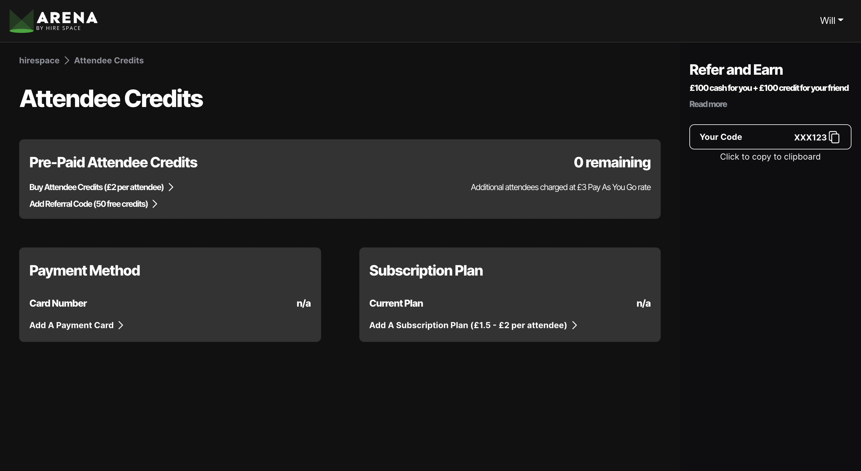
Task: Open Add A Subscription Plan link
Action: [x=468, y=325]
